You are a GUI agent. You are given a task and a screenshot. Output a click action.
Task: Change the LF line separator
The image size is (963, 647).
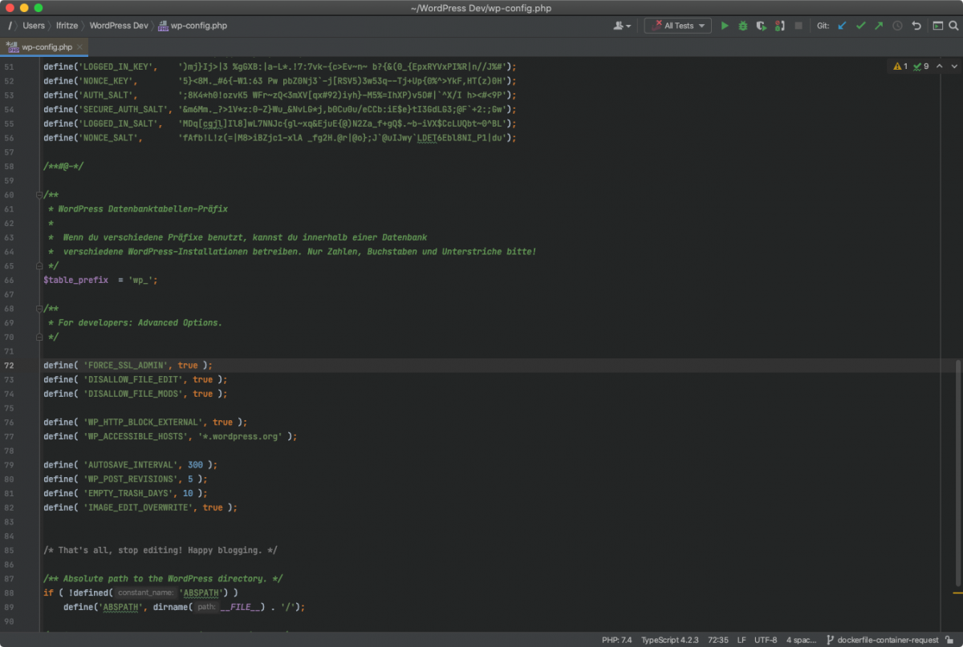(x=742, y=640)
